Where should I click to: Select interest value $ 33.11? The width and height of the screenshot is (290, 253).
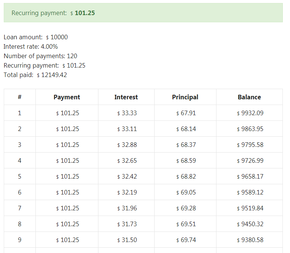pyautogui.click(x=127, y=129)
